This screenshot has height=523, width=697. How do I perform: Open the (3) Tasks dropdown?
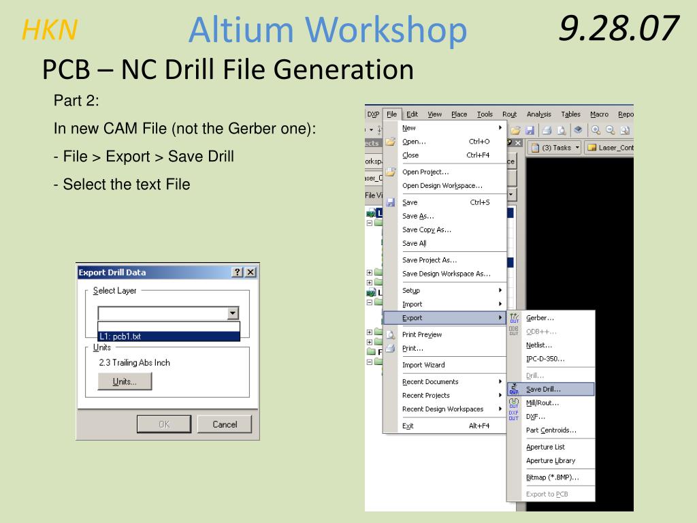click(555, 148)
